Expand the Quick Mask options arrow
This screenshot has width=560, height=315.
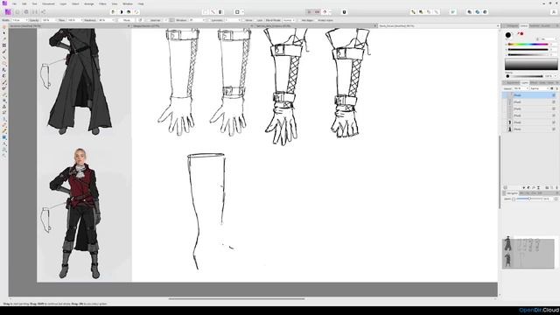click(243, 12)
